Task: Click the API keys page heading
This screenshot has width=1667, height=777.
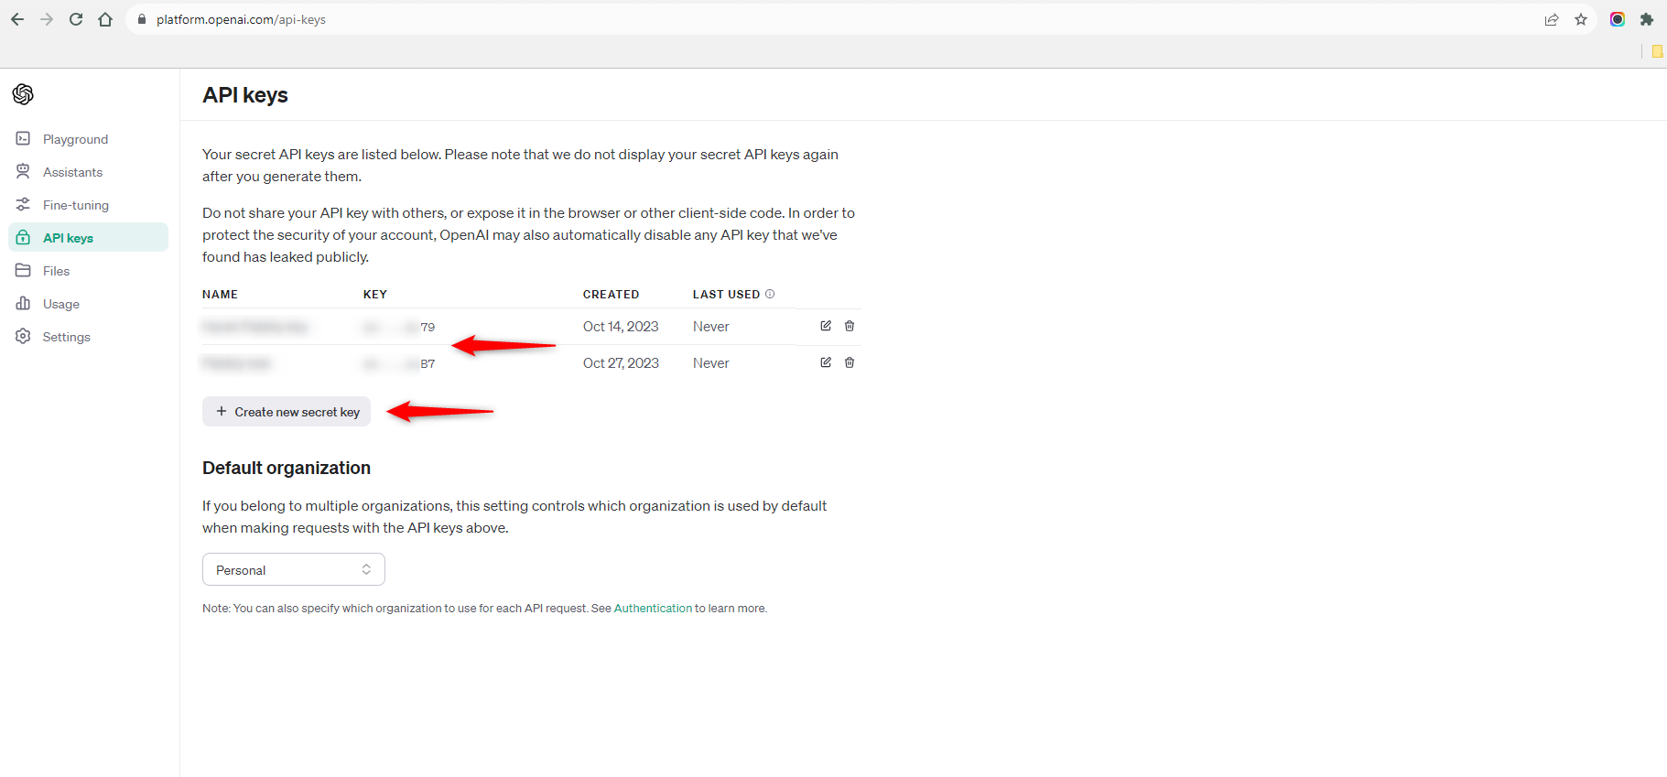Action: (x=245, y=95)
